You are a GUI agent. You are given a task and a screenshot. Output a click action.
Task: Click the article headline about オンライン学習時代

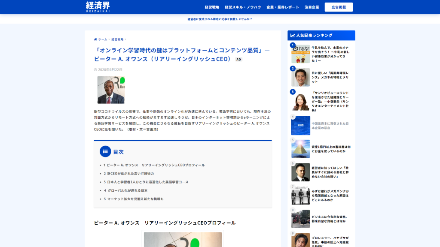coord(182,54)
